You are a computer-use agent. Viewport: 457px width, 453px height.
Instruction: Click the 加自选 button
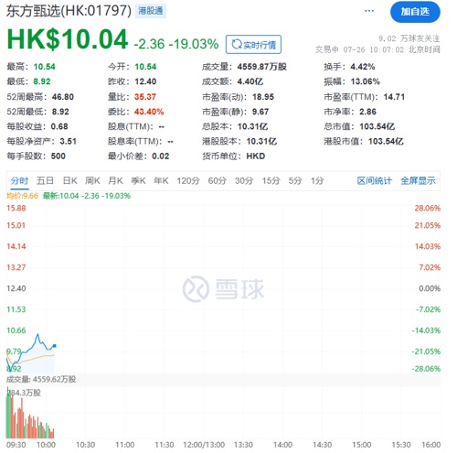point(415,12)
